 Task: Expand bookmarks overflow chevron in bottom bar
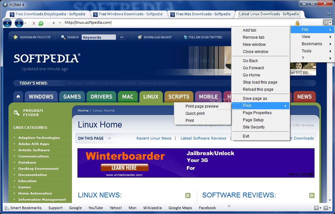point(229,206)
